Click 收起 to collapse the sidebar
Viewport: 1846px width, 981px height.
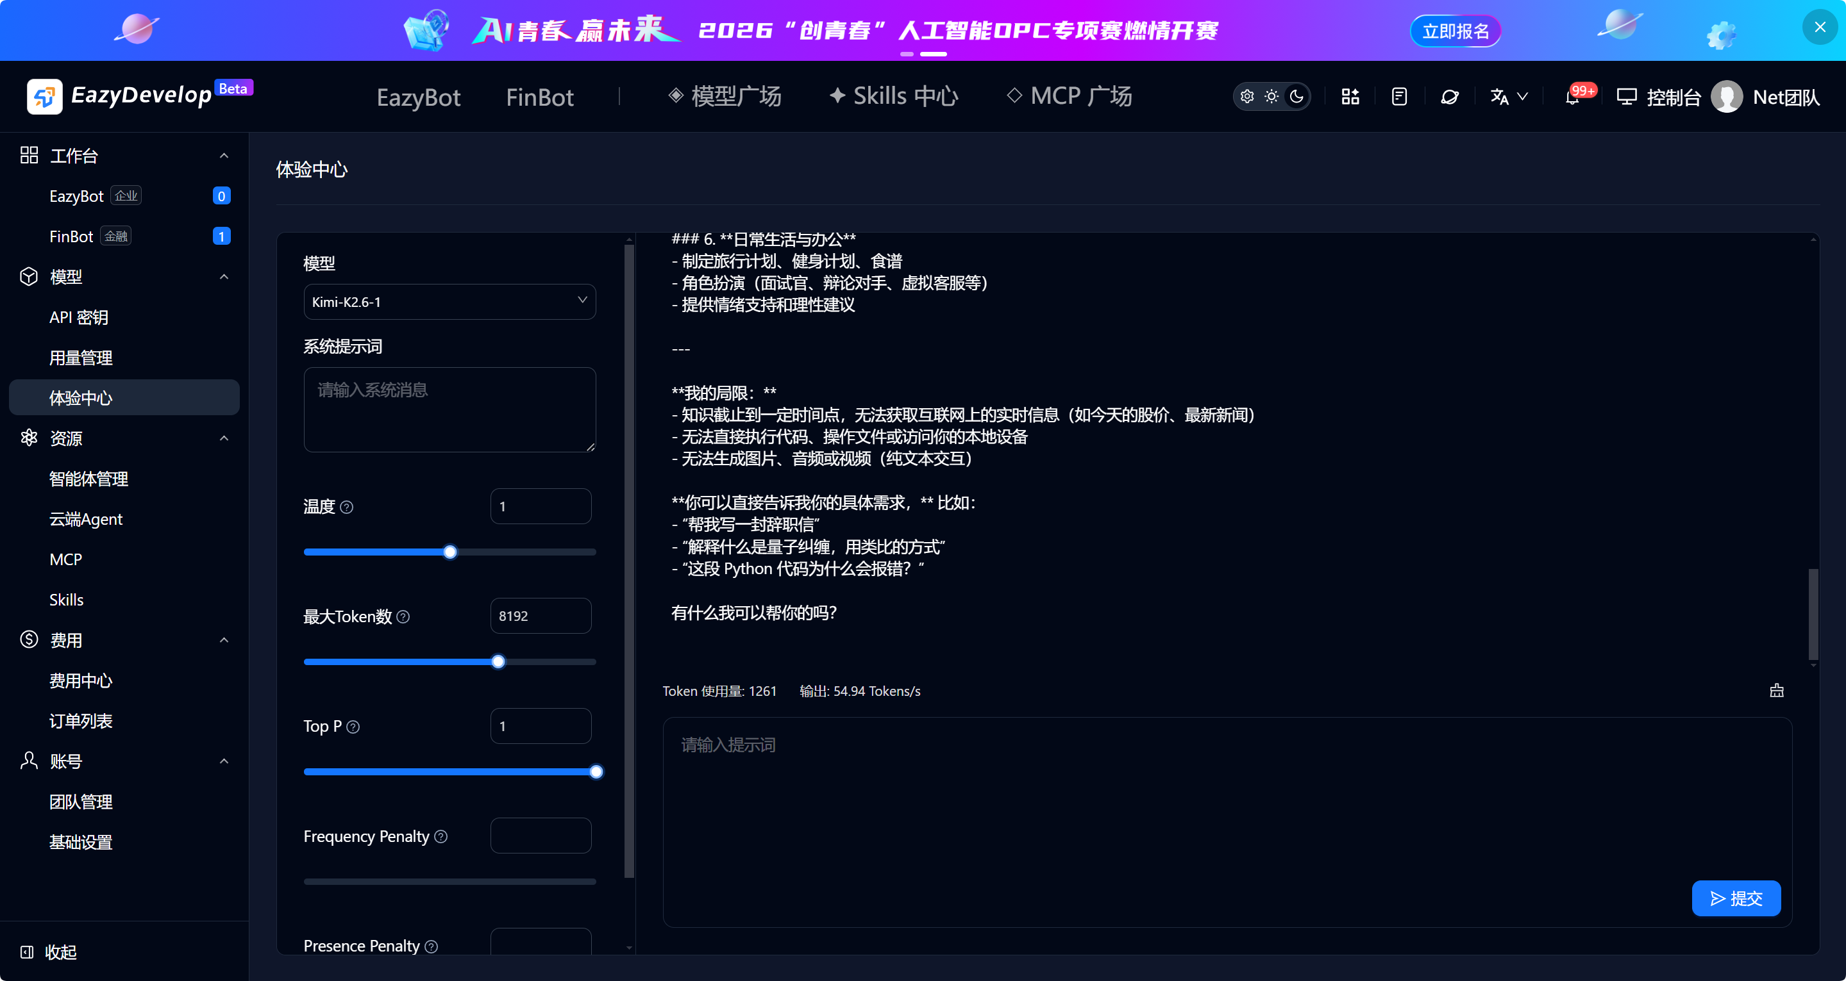click(x=49, y=952)
